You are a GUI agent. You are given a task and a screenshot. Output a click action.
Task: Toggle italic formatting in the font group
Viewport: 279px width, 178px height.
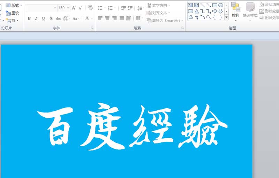36,18
